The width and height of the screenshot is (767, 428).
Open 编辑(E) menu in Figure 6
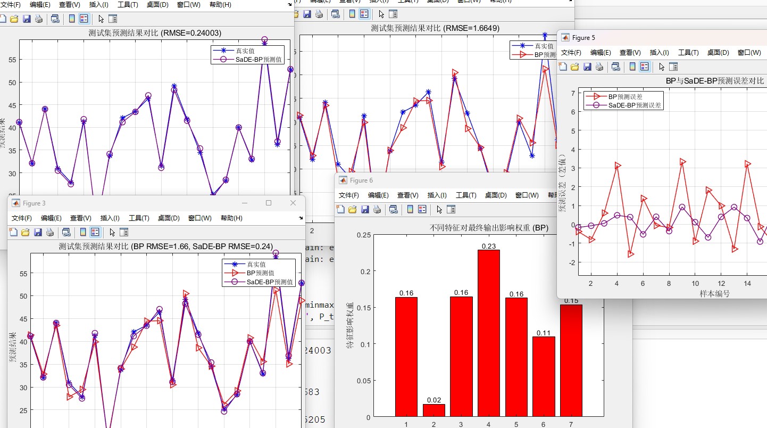[x=379, y=195]
